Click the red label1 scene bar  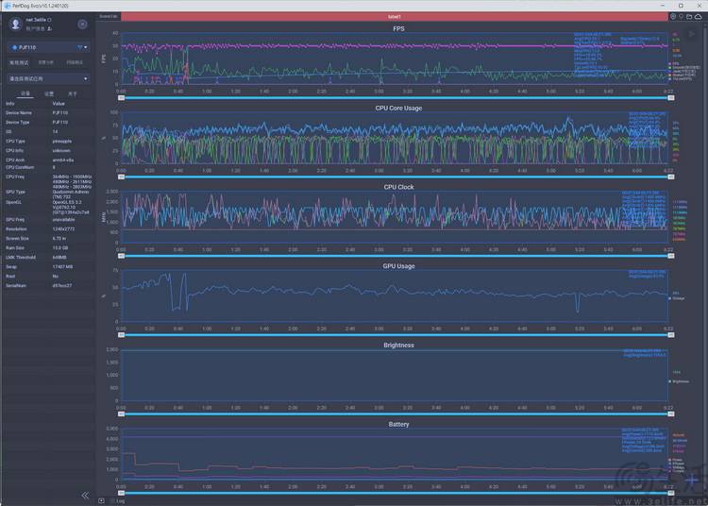pyautogui.click(x=395, y=17)
